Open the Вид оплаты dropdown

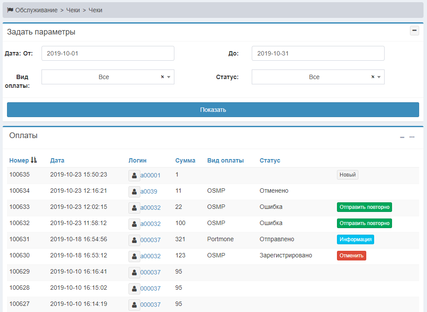(x=169, y=77)
